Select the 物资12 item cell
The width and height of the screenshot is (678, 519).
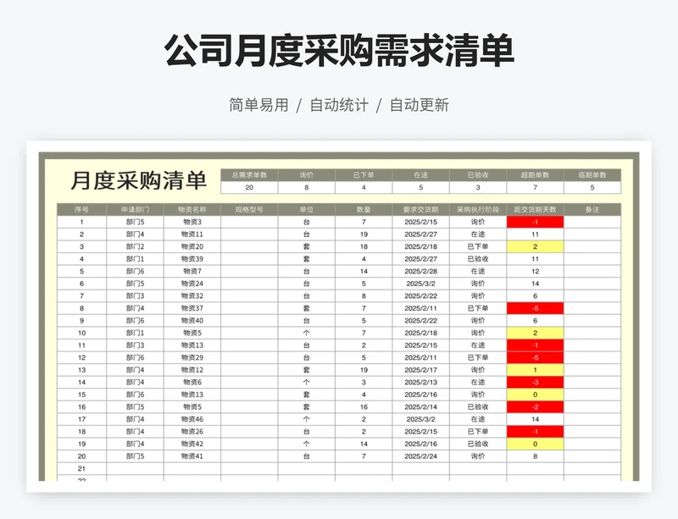click(x=192, y=370)
